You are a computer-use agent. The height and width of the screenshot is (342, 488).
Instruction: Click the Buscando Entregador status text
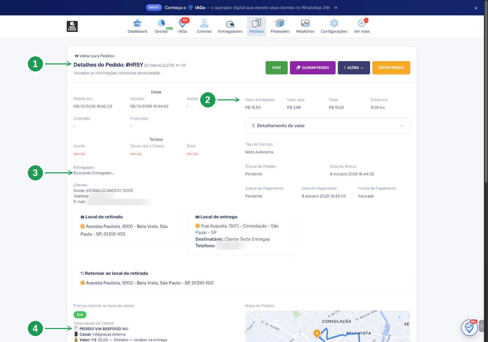(x=94, y=173)
